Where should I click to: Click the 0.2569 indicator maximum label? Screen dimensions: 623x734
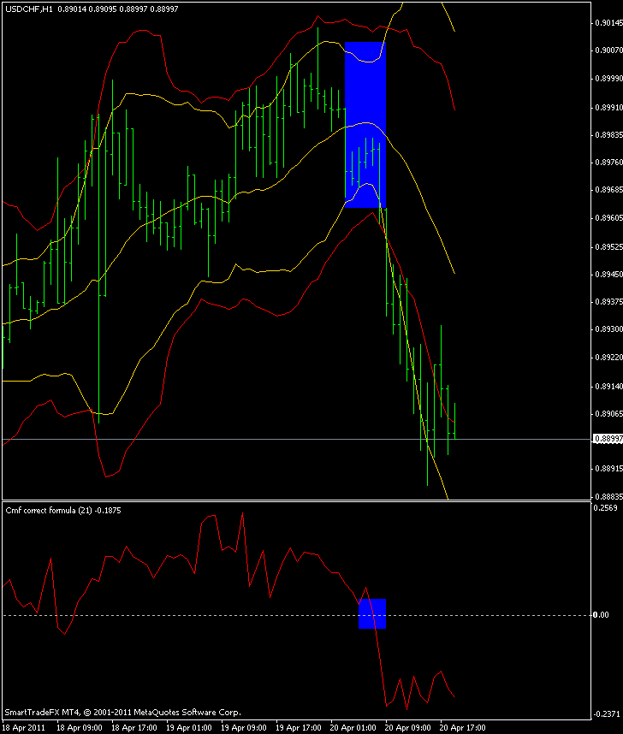click(605, 508)
